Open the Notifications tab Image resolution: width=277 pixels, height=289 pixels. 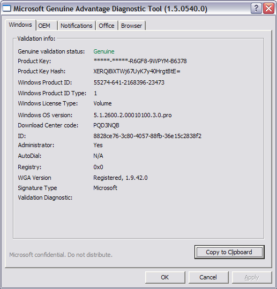[x=77, y=26]
